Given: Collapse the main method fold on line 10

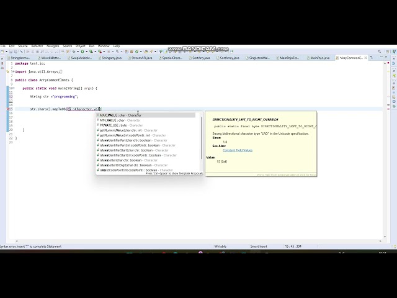Looking at the screenshot, I should (x=14, y=88).
